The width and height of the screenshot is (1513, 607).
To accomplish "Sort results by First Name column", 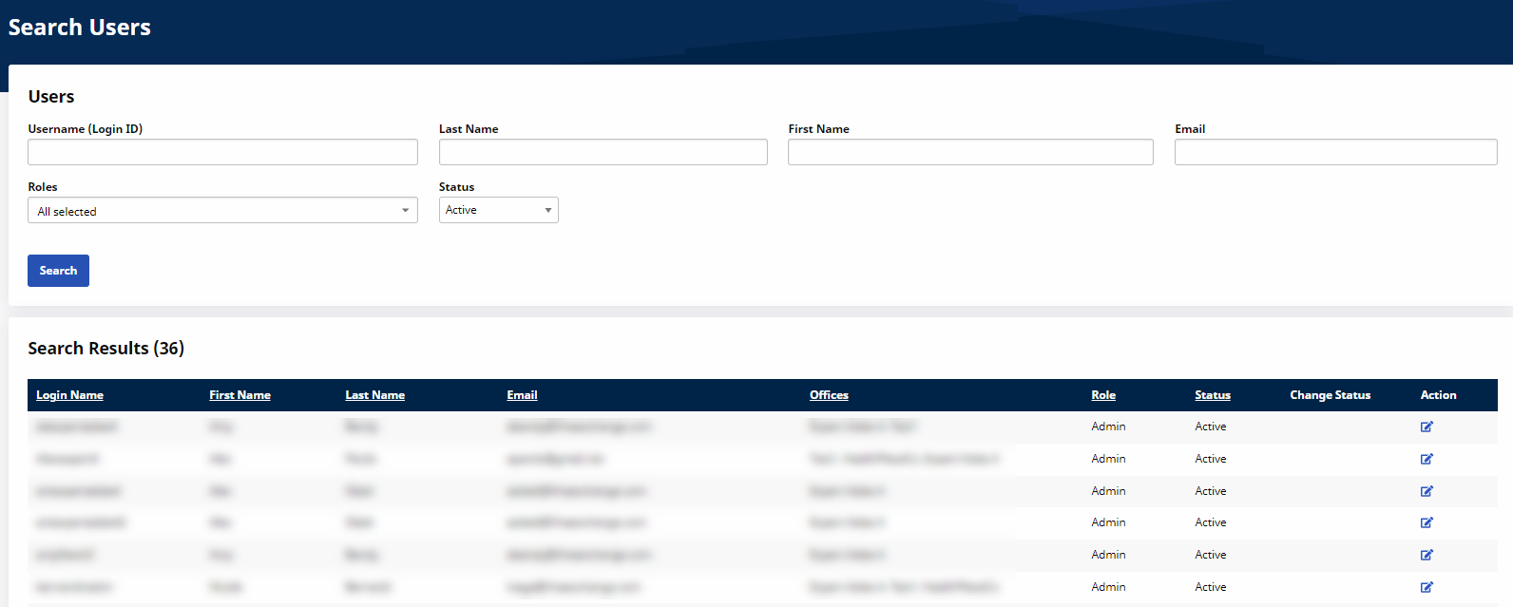I will coord(239,395).
